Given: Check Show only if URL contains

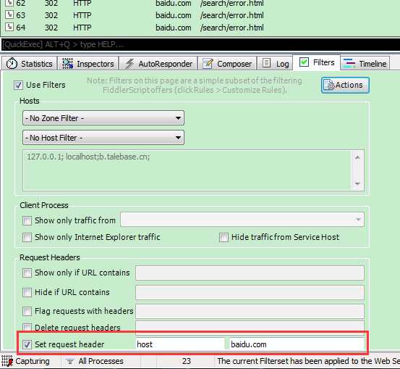Looking at the screenshot, I should 27,273.
